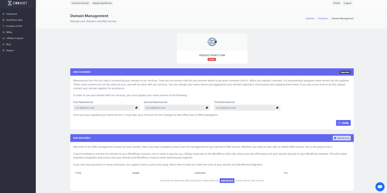The height and width of the screenshot is (193, 387).
Task: Copy the ns1.zabhost.com nameserver
Action: pyautogui.click(x=136, y=108)
